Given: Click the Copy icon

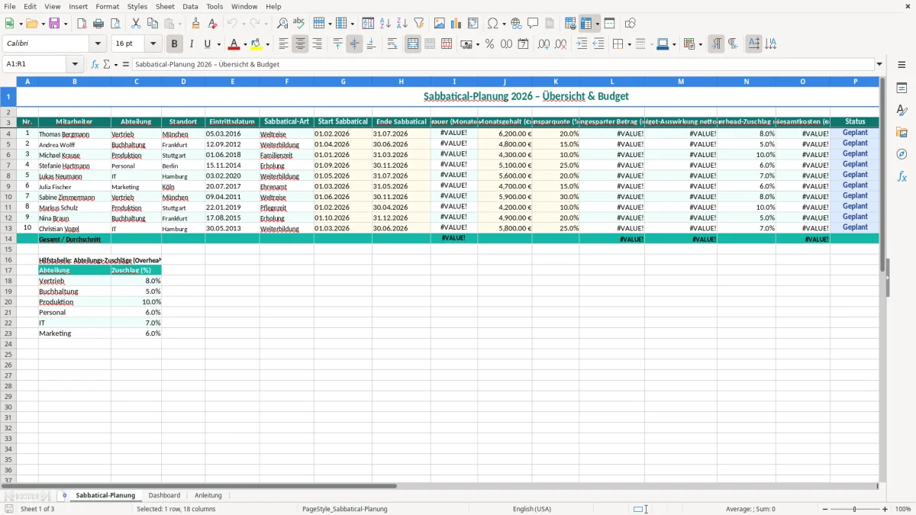Looking at the screenshot, I should coord(153,24).
